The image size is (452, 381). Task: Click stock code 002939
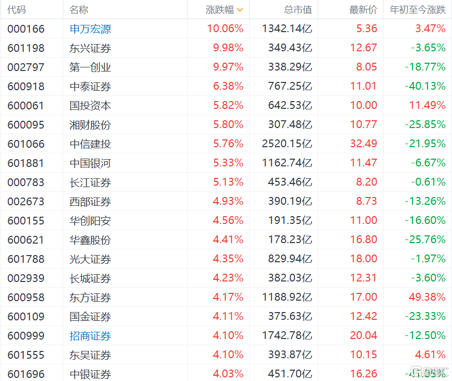coord(26,278)
